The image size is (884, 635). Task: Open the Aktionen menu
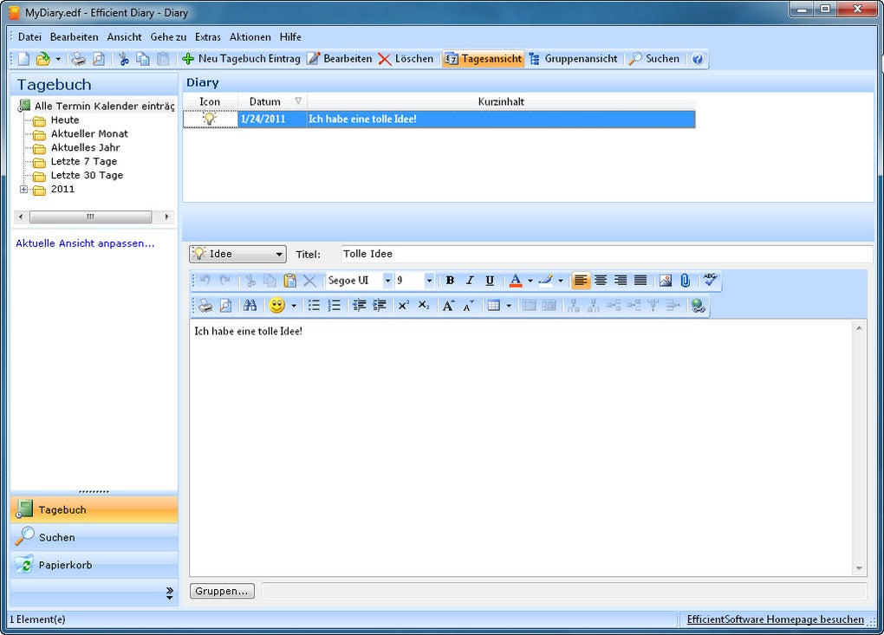[x=250, y=37]
